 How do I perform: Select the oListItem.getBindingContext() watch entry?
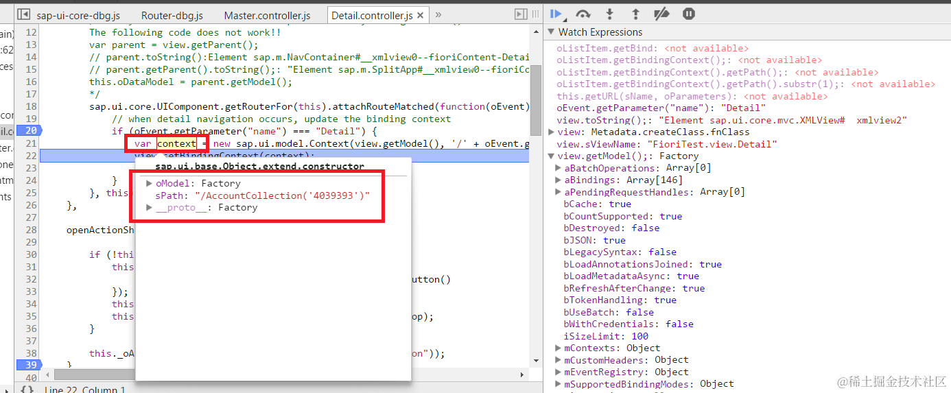[x=689, y=60]
